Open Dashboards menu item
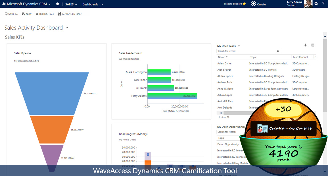 90,4
